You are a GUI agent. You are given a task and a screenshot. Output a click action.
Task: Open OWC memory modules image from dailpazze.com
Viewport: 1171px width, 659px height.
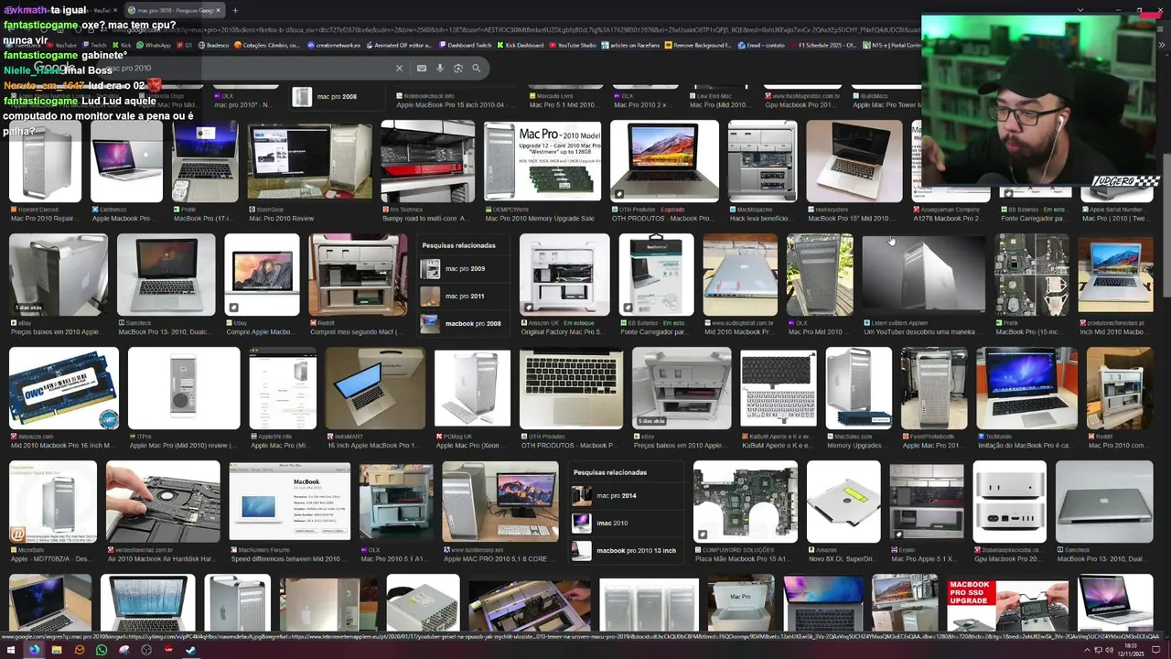[x=64, y=389]
